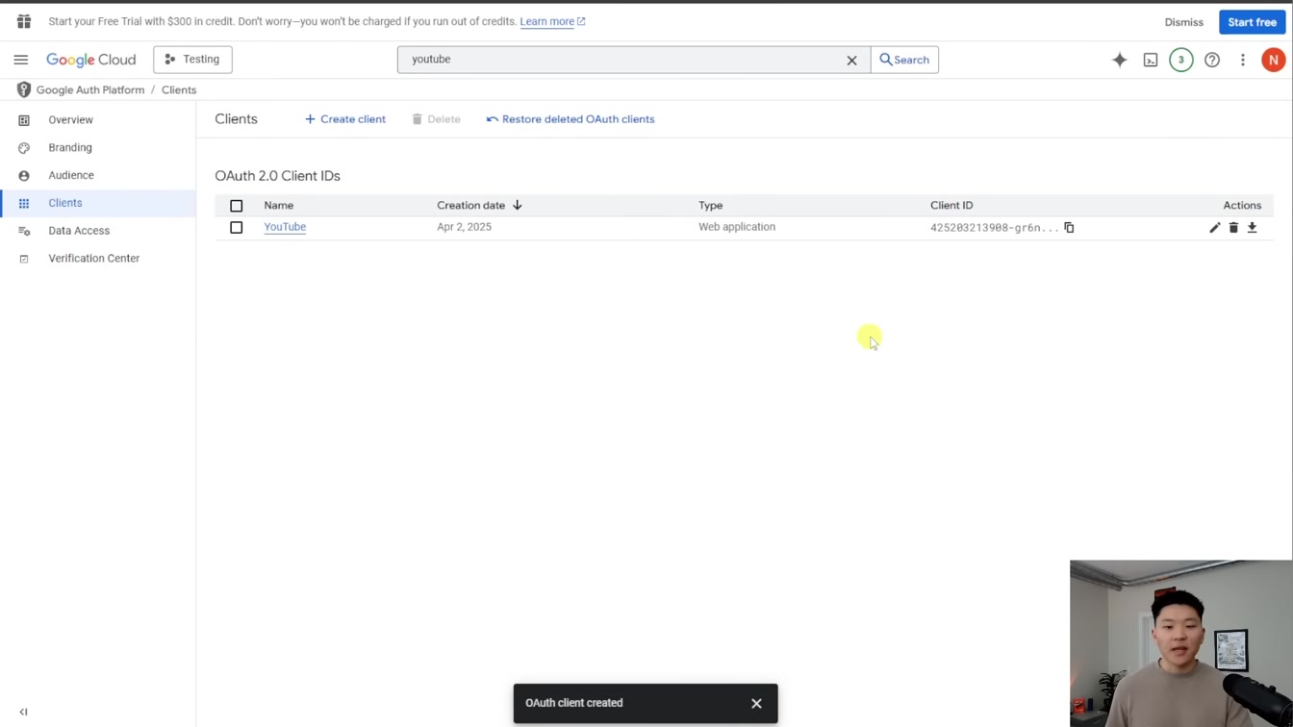Open the hamburger navigation menu
Screen dimensions: 1293x727
click(x=21, y=60)
